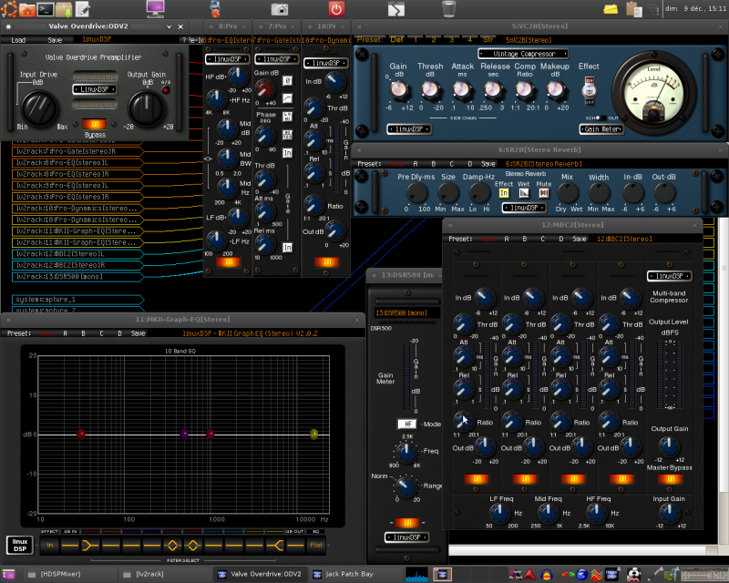
Task: Open the HF Mode selector on DSR500
Action: (407, 424)
